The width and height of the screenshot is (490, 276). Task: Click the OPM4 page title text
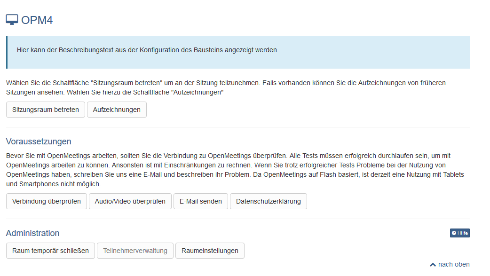point(37,20)
